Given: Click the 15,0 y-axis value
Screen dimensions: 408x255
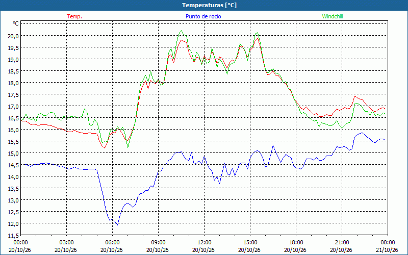Looking at the screenshot, I should (14, 154).
